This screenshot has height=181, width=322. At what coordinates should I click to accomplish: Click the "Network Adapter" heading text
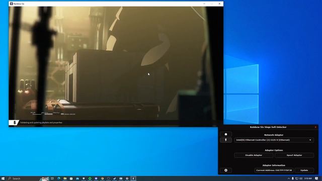[274, 135]
